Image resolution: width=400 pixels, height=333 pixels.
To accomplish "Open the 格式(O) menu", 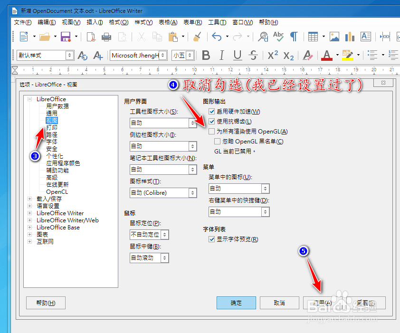I will [119, 22].
